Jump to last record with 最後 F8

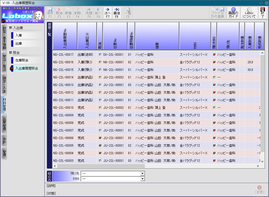(x=117, y=12)
